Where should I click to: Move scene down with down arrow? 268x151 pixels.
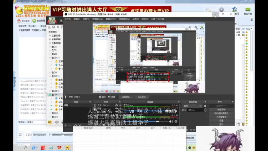coord(80,125)
